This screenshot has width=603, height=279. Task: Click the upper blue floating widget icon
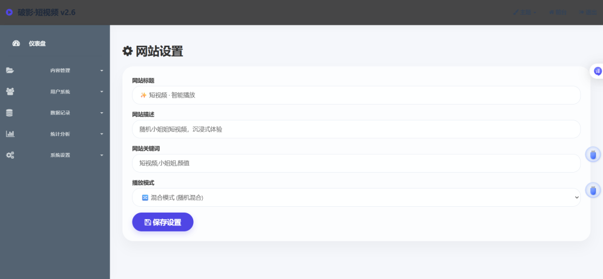pos(593,154)
